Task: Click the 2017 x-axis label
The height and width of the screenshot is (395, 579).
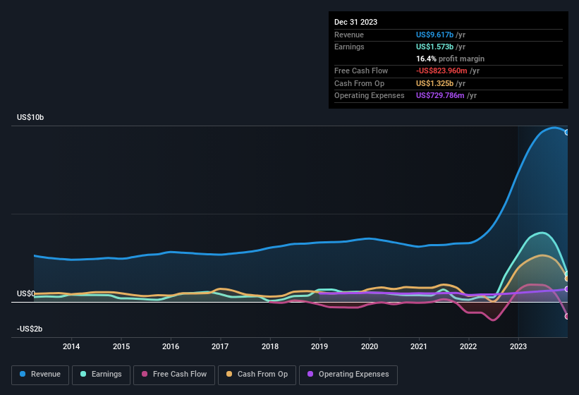Action: coord(220,346)
